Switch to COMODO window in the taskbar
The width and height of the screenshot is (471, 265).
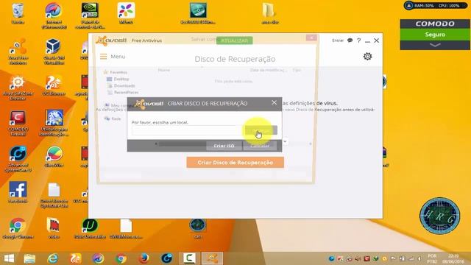190,258
